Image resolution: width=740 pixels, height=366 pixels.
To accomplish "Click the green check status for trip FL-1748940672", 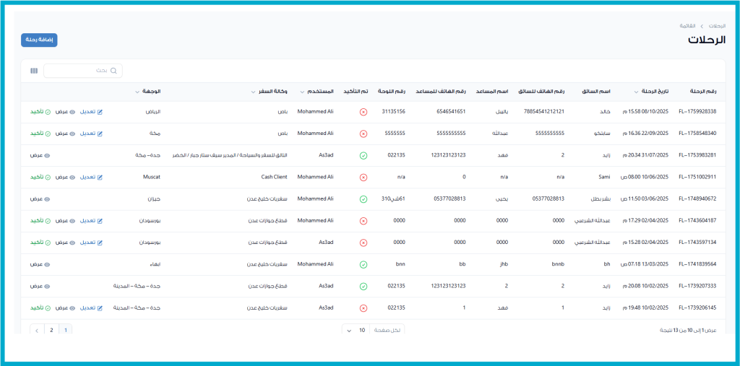I will click(363, 199).
